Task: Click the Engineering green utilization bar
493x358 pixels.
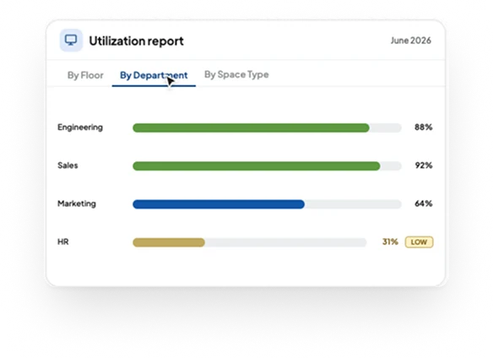Action: [x=251, y=127]
